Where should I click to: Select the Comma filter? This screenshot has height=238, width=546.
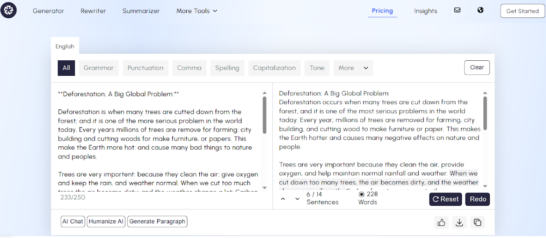189,68
